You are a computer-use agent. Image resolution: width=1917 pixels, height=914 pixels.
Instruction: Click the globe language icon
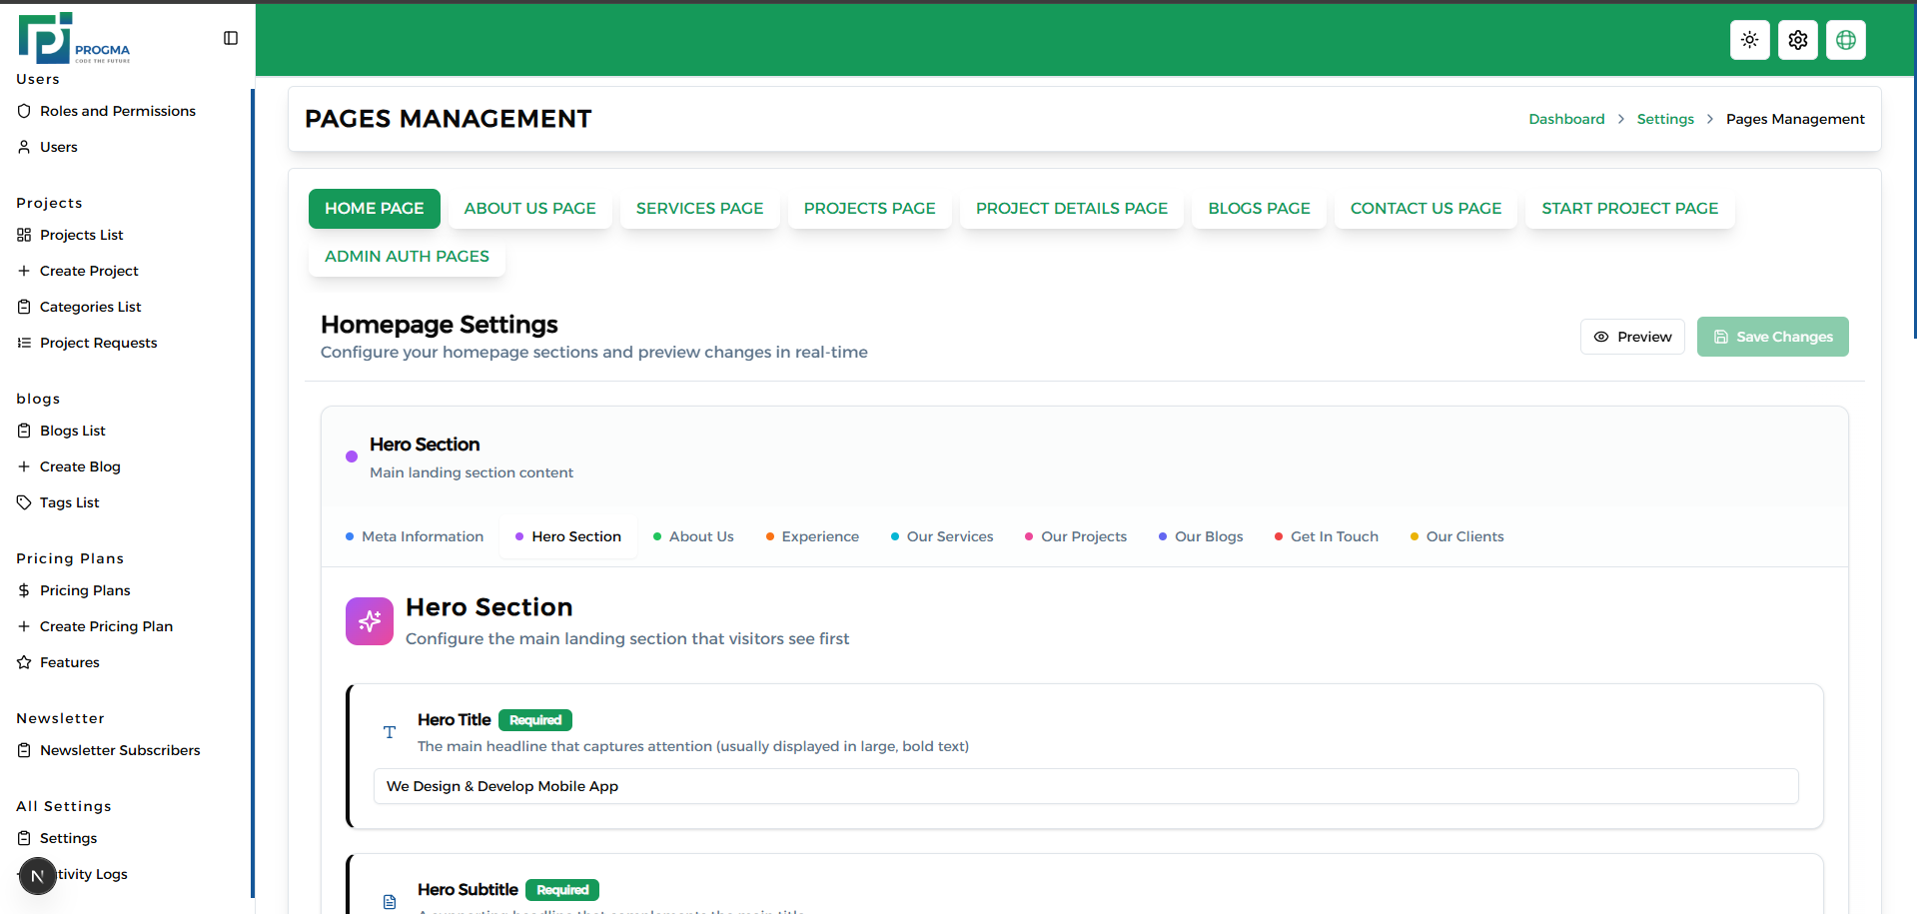coord(1845,40)
